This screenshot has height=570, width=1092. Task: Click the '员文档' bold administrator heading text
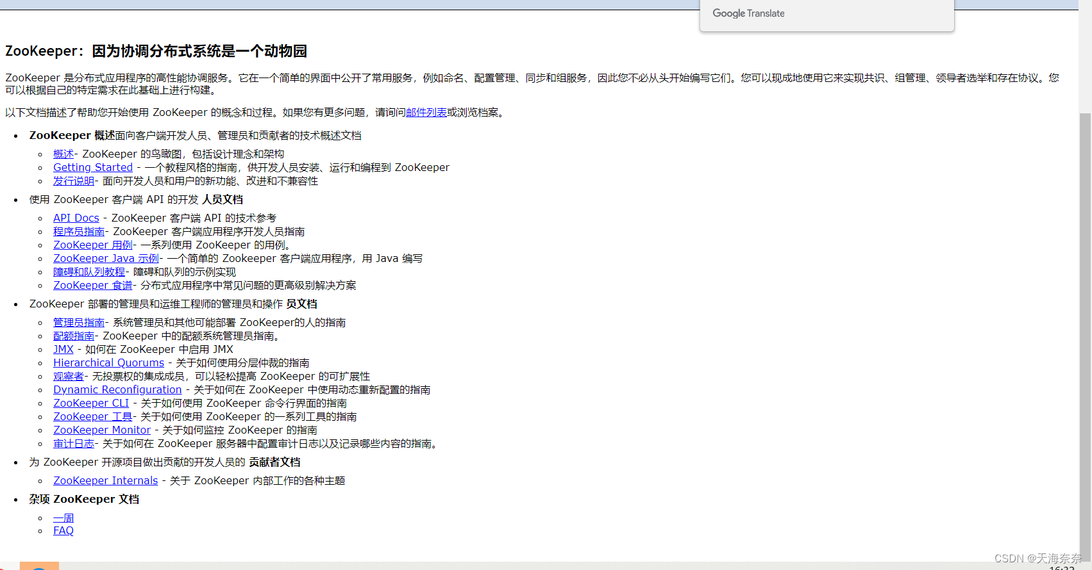[301, 304]
